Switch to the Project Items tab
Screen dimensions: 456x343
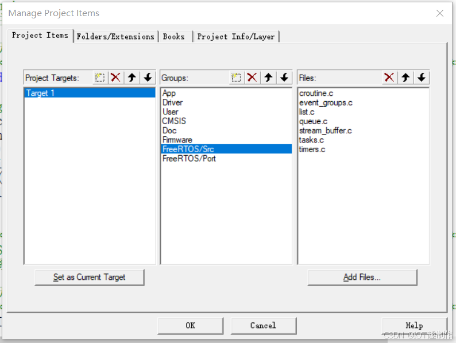(x=40, y=36)
